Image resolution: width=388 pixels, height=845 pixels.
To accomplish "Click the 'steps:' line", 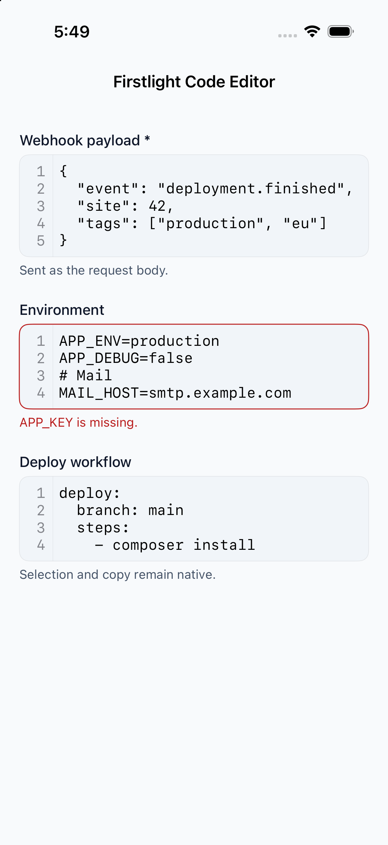I will [x=103, y=528].
